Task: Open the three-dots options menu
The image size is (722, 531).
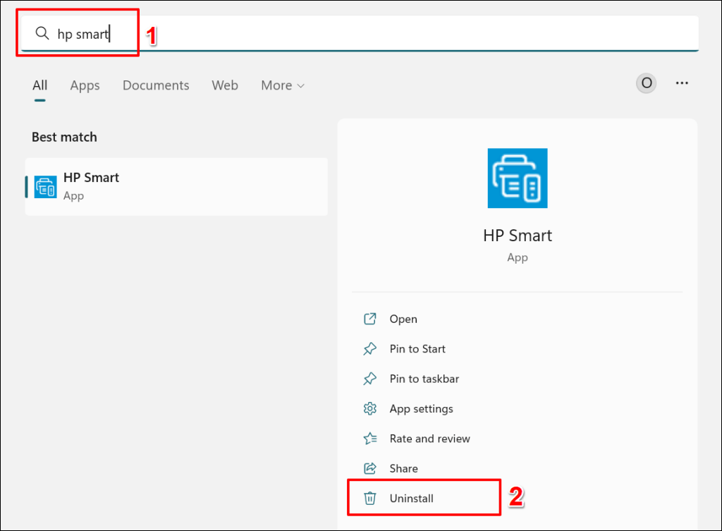Action: 682,83
